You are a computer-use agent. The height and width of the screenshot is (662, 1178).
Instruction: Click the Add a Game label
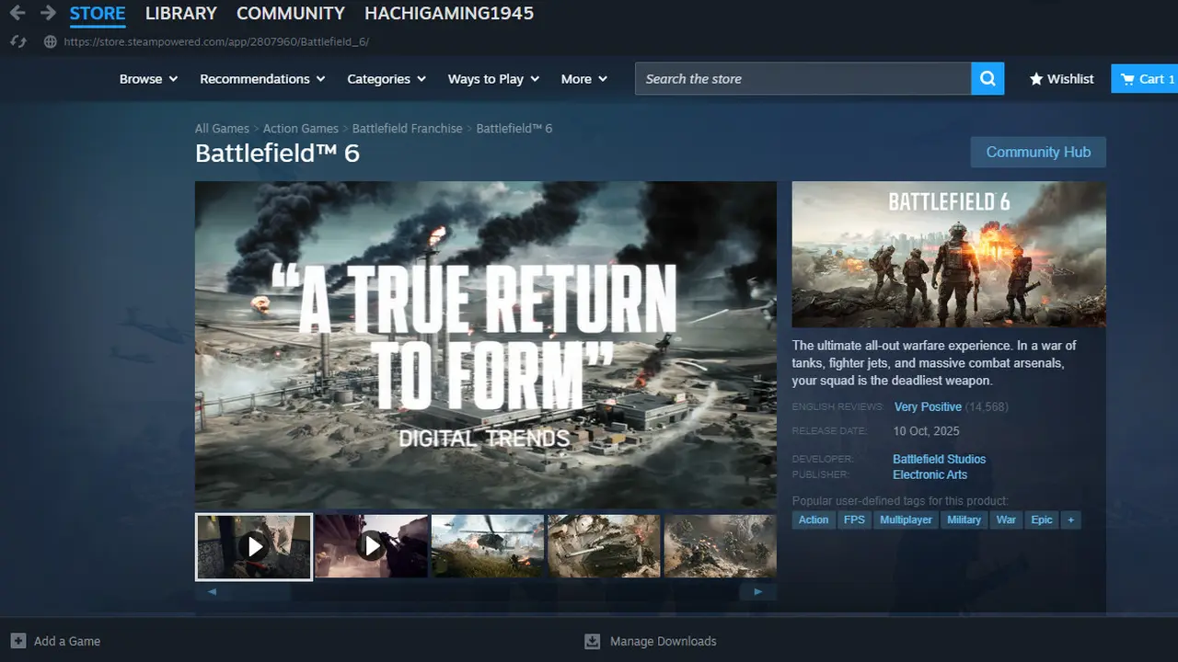pos(67,641)
